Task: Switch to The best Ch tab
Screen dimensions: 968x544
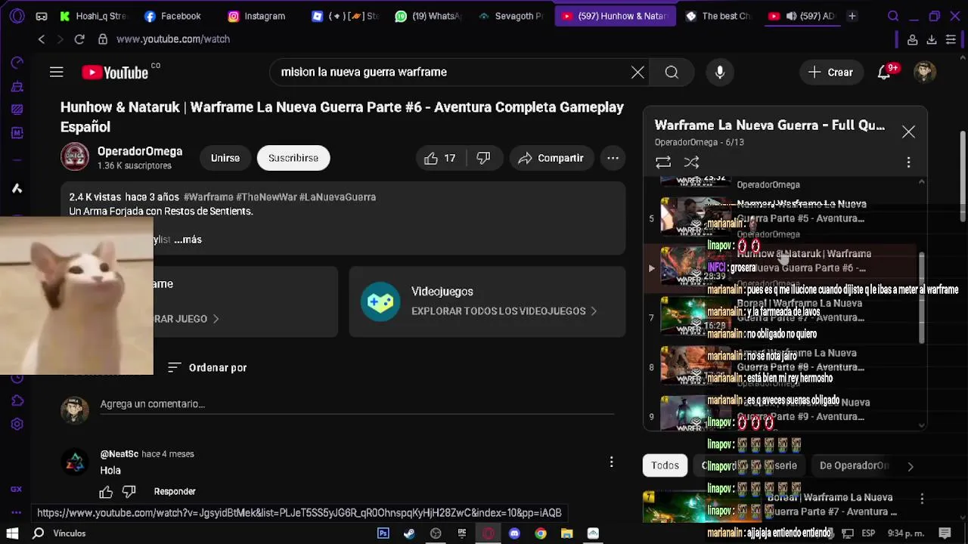Action: pos(718,16)
